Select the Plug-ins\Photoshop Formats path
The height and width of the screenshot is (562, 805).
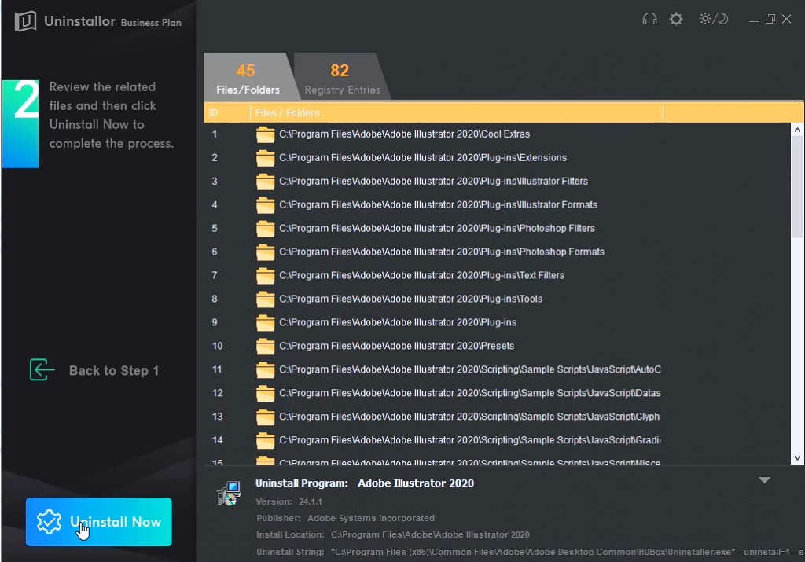[x=442, y=252]
